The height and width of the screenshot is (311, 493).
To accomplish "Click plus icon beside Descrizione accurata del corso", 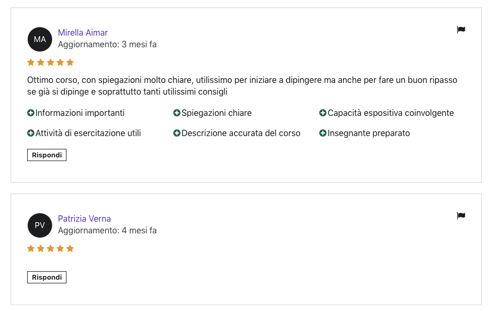I will (177, 133).
